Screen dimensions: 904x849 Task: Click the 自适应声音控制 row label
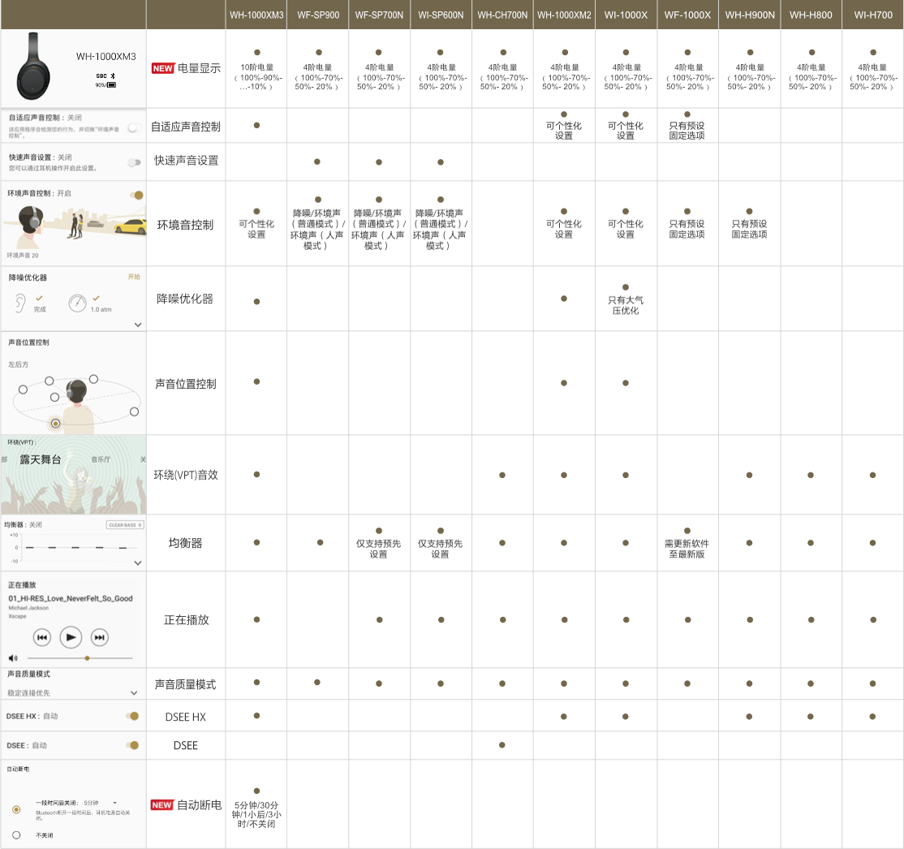pos(186,127)
